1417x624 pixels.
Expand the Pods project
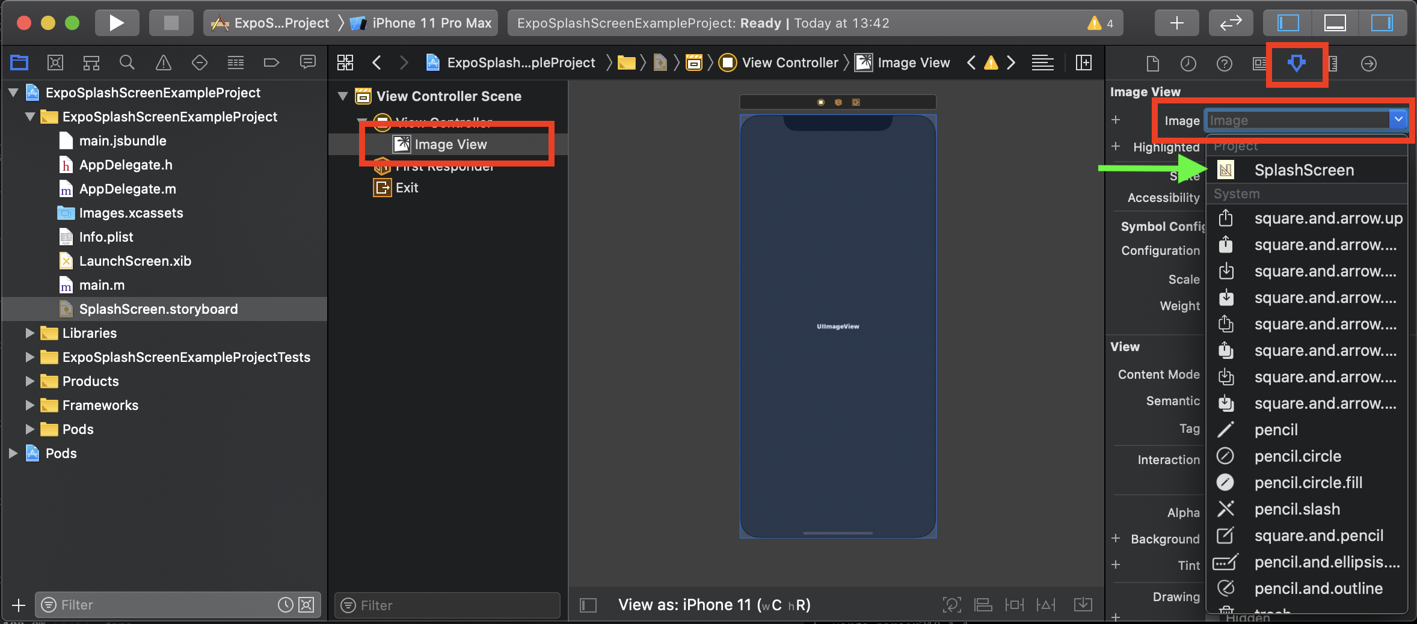13,453
